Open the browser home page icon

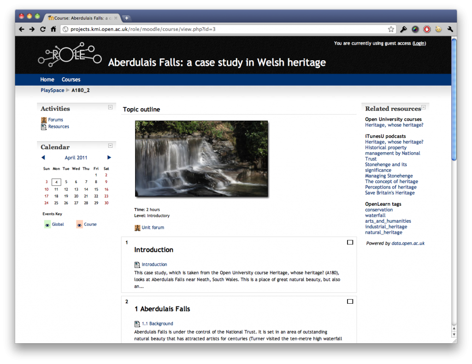pos(53,29)
